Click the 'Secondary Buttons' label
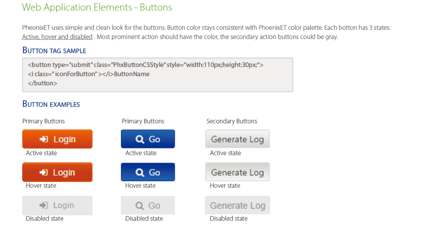The image size is (422, 225). 232,121
